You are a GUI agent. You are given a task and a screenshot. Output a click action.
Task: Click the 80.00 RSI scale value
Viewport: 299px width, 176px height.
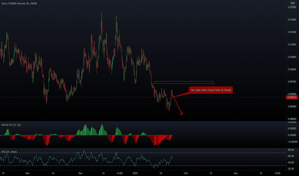(291, 150)
